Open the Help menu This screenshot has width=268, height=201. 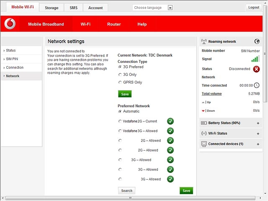tap(142, 24)
